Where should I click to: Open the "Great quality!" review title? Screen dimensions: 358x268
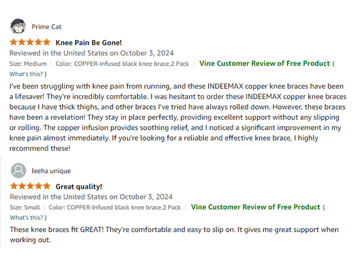pos(79,186)
